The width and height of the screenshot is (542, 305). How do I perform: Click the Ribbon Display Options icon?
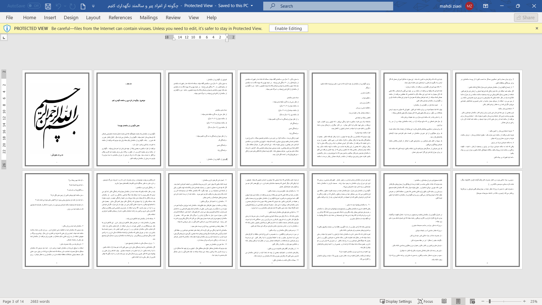[486, 6]
